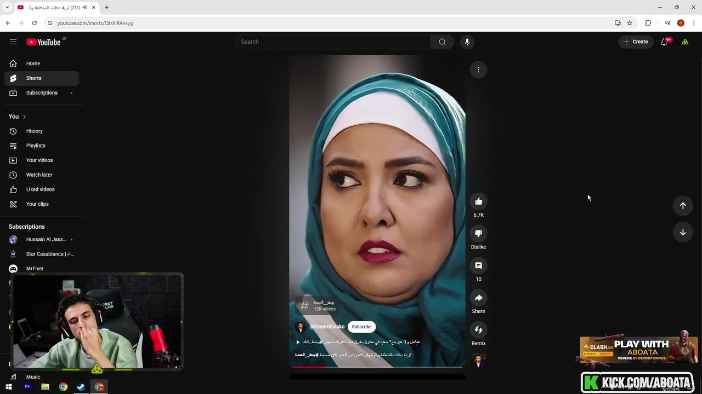Like the short with thumbs up
The width and height of the screenshot is (702, 394).
click(478, 201)
